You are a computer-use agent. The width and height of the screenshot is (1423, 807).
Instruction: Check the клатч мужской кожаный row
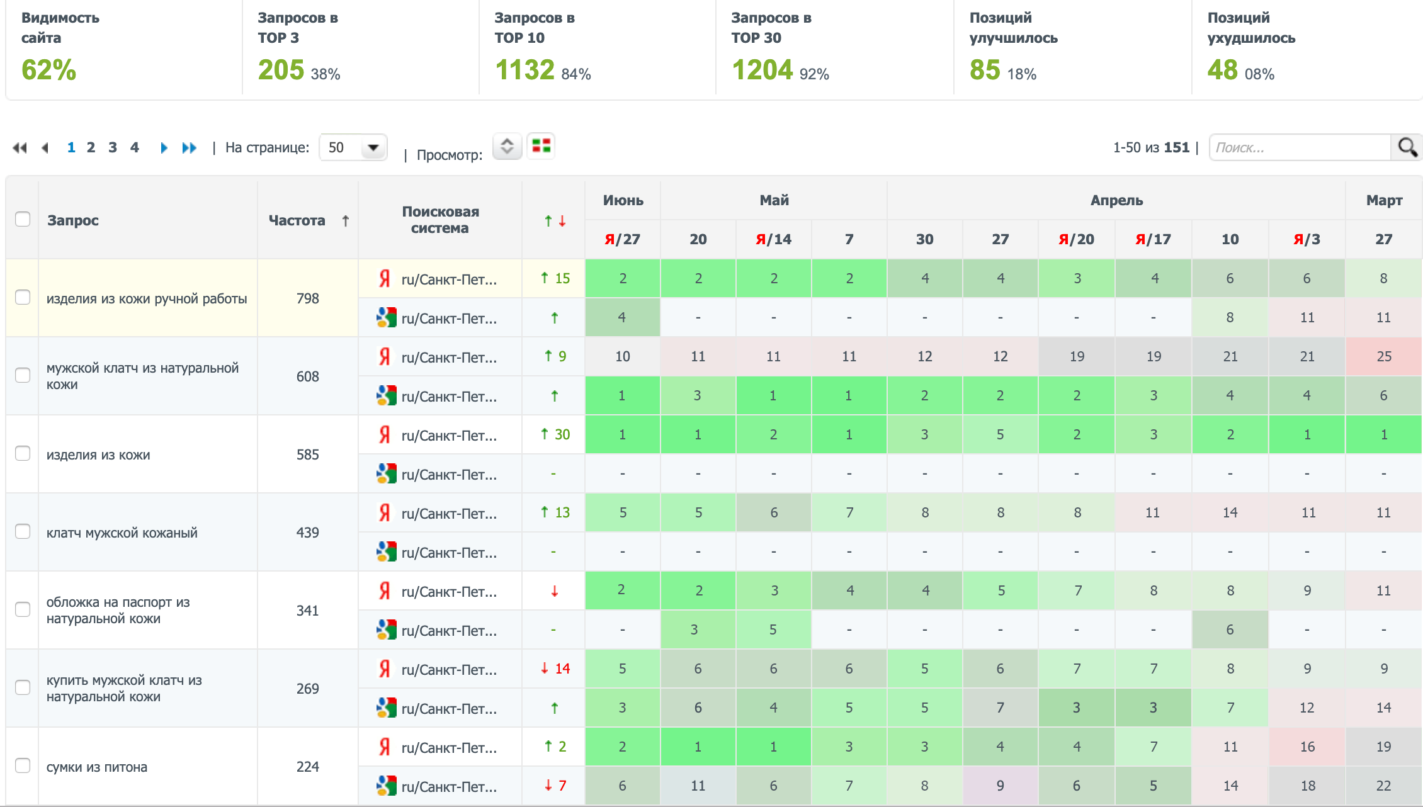[x=23, y=531]
